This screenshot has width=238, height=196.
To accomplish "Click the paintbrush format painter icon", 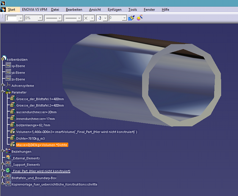I will (131, 18).
